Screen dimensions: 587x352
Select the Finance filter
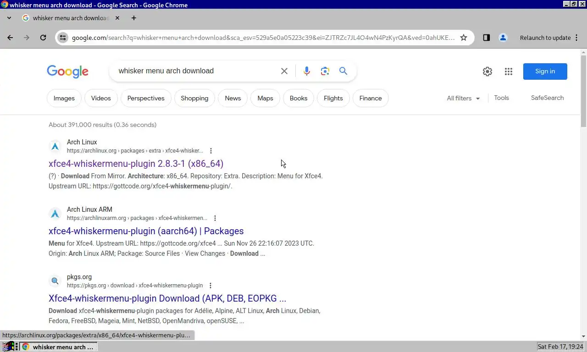371,98
